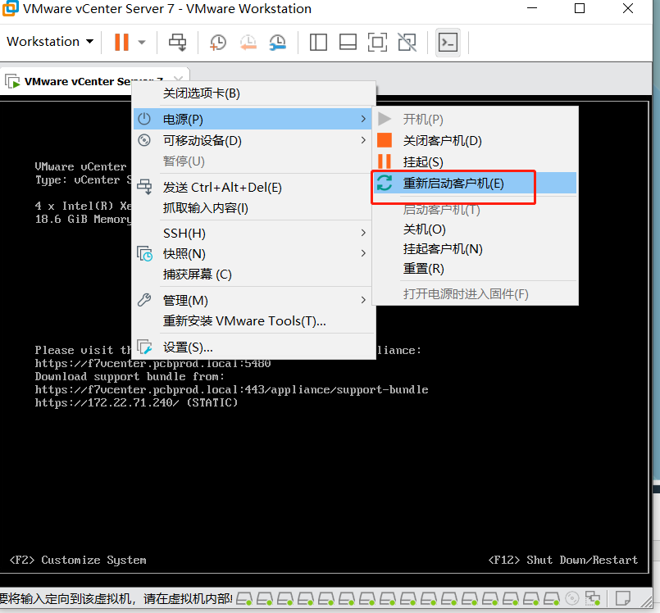
Task: Click the orange Suspend (pause) toolbar icon
Action: coord(121,42)
